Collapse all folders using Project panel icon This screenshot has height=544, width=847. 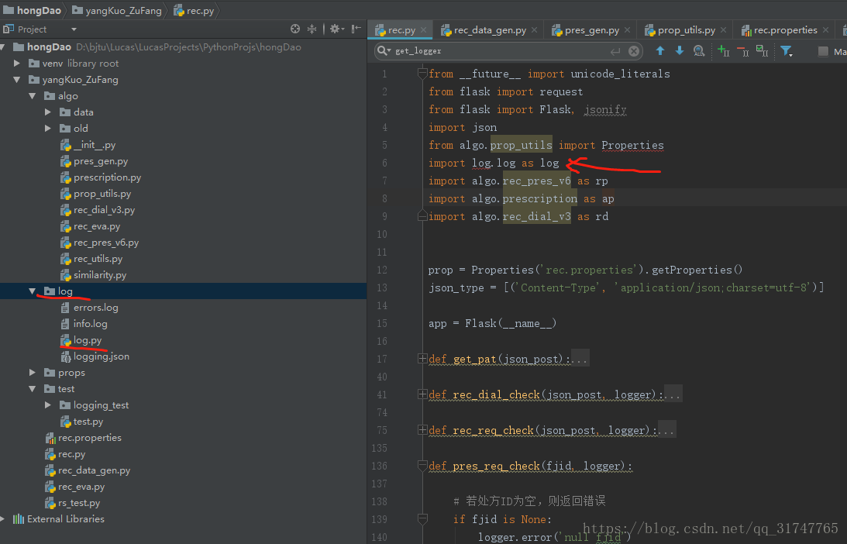pos(312,27)
